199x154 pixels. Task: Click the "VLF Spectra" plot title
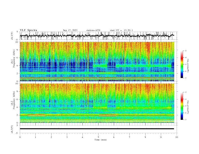point(28,30)
